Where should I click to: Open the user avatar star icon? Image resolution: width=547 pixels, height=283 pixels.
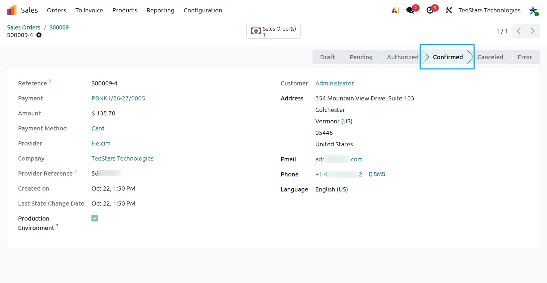533,11
